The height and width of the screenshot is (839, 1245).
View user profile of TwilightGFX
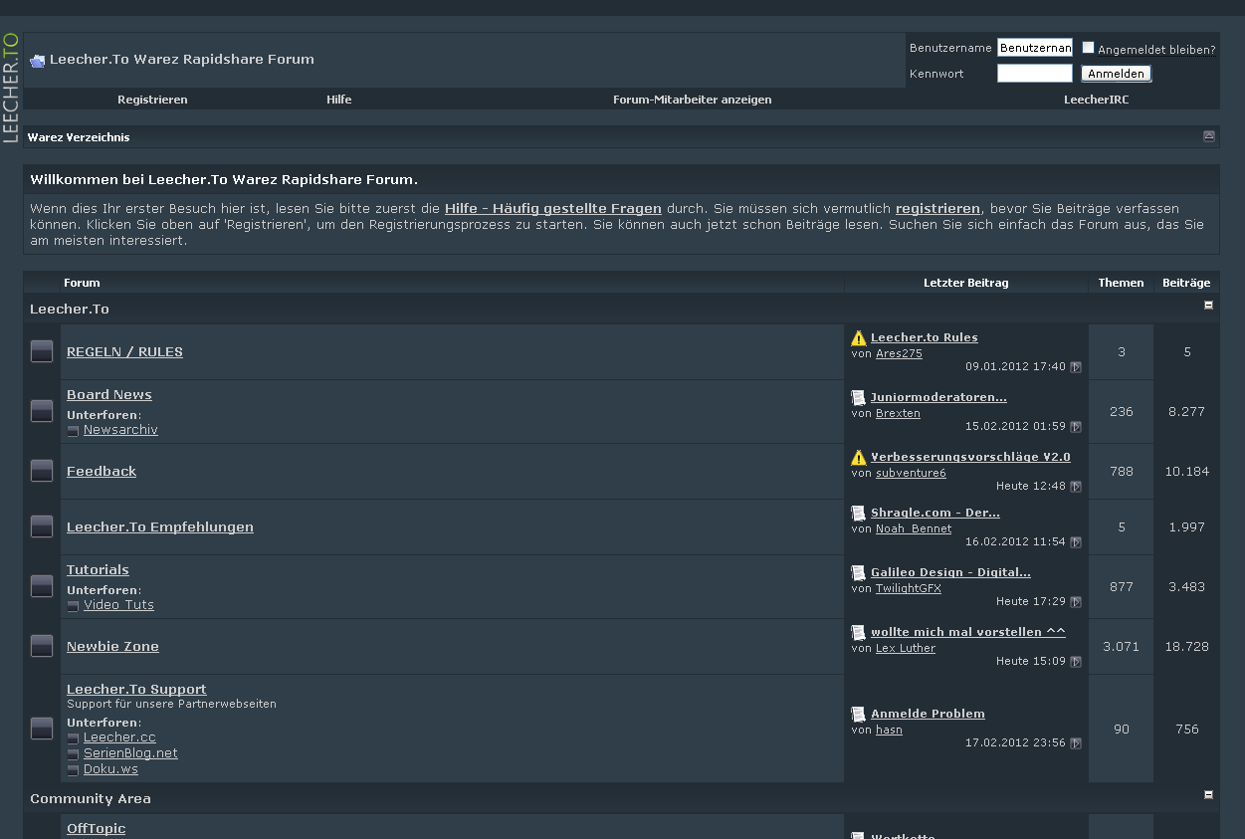(909, 588)
